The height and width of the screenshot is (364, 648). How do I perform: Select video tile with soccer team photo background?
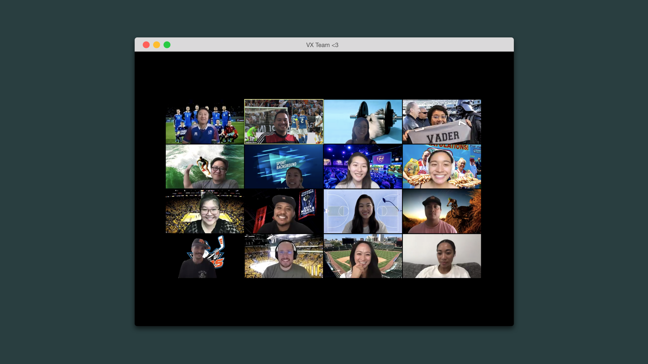(x=205, y=122)
